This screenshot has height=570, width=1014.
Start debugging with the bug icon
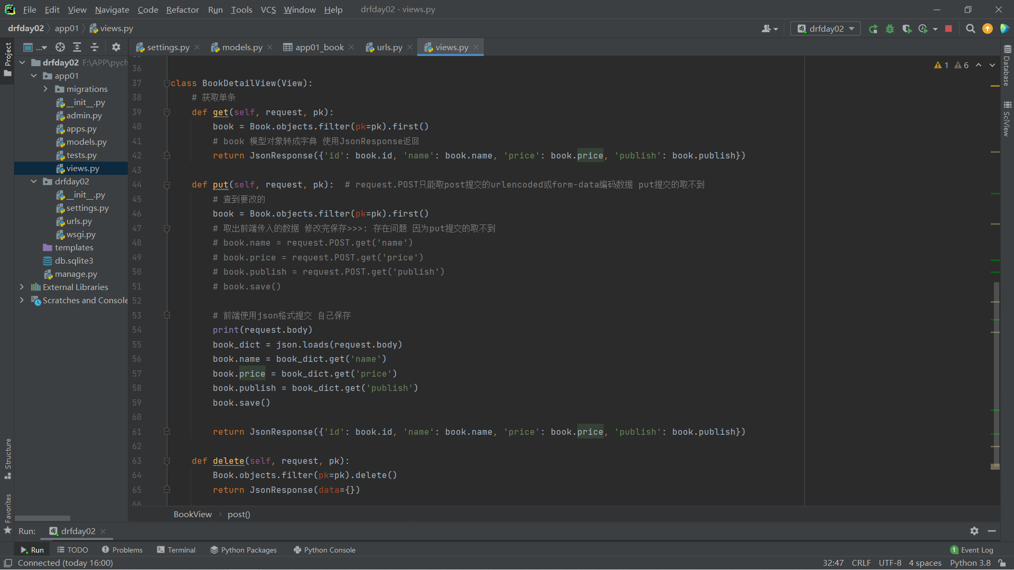tap(890, 29)
